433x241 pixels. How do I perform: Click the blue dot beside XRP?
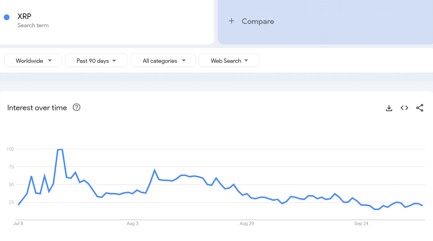[x=6, y=17]
